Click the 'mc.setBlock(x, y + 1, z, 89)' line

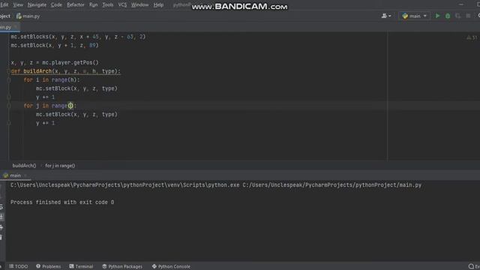click(55, 45)
